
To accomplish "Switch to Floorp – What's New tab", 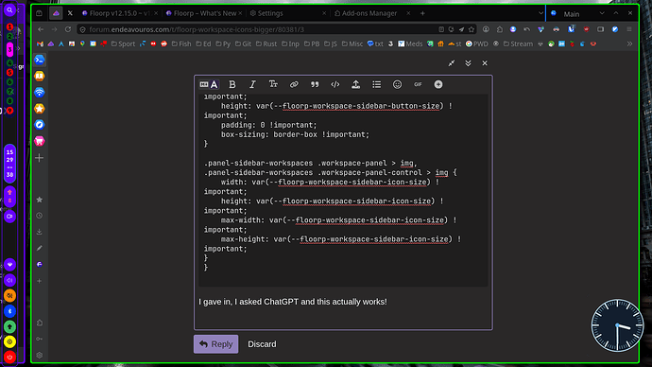I will tap(204, 13).
